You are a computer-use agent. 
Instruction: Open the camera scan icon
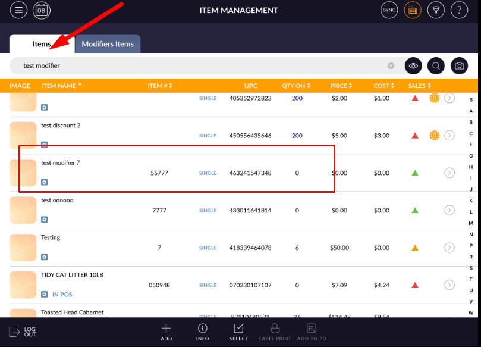coord(459,66)
